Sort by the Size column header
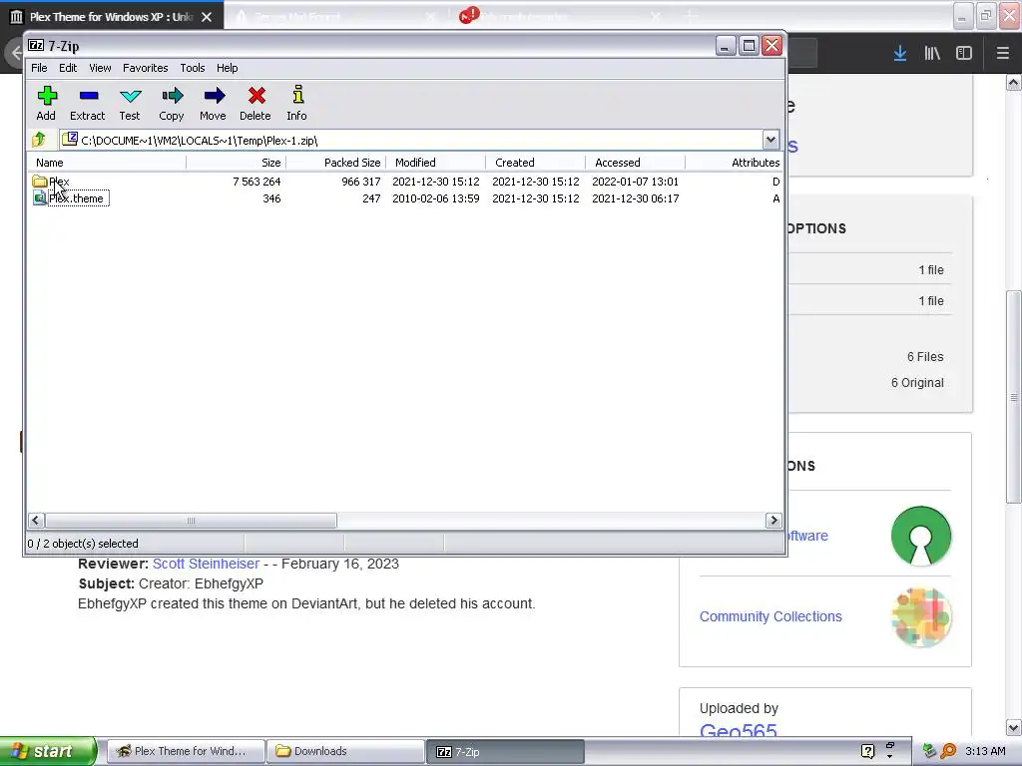This screenshot has height=766, width=1022. coord(236,163)
